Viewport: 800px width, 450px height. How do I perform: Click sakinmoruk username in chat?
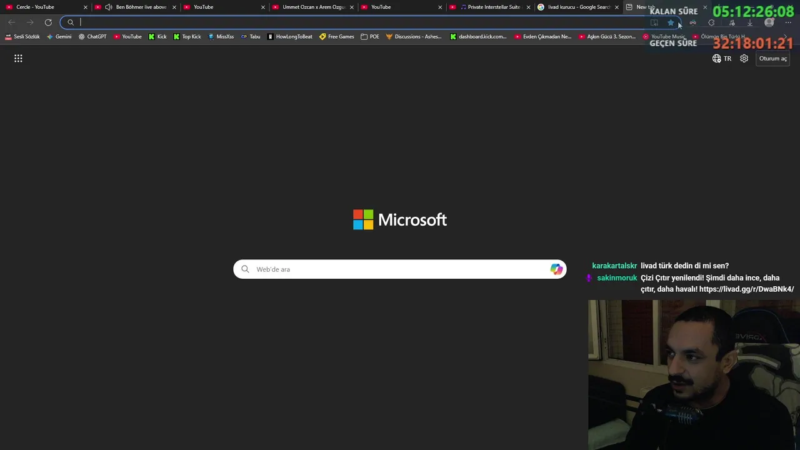[617, 277]
